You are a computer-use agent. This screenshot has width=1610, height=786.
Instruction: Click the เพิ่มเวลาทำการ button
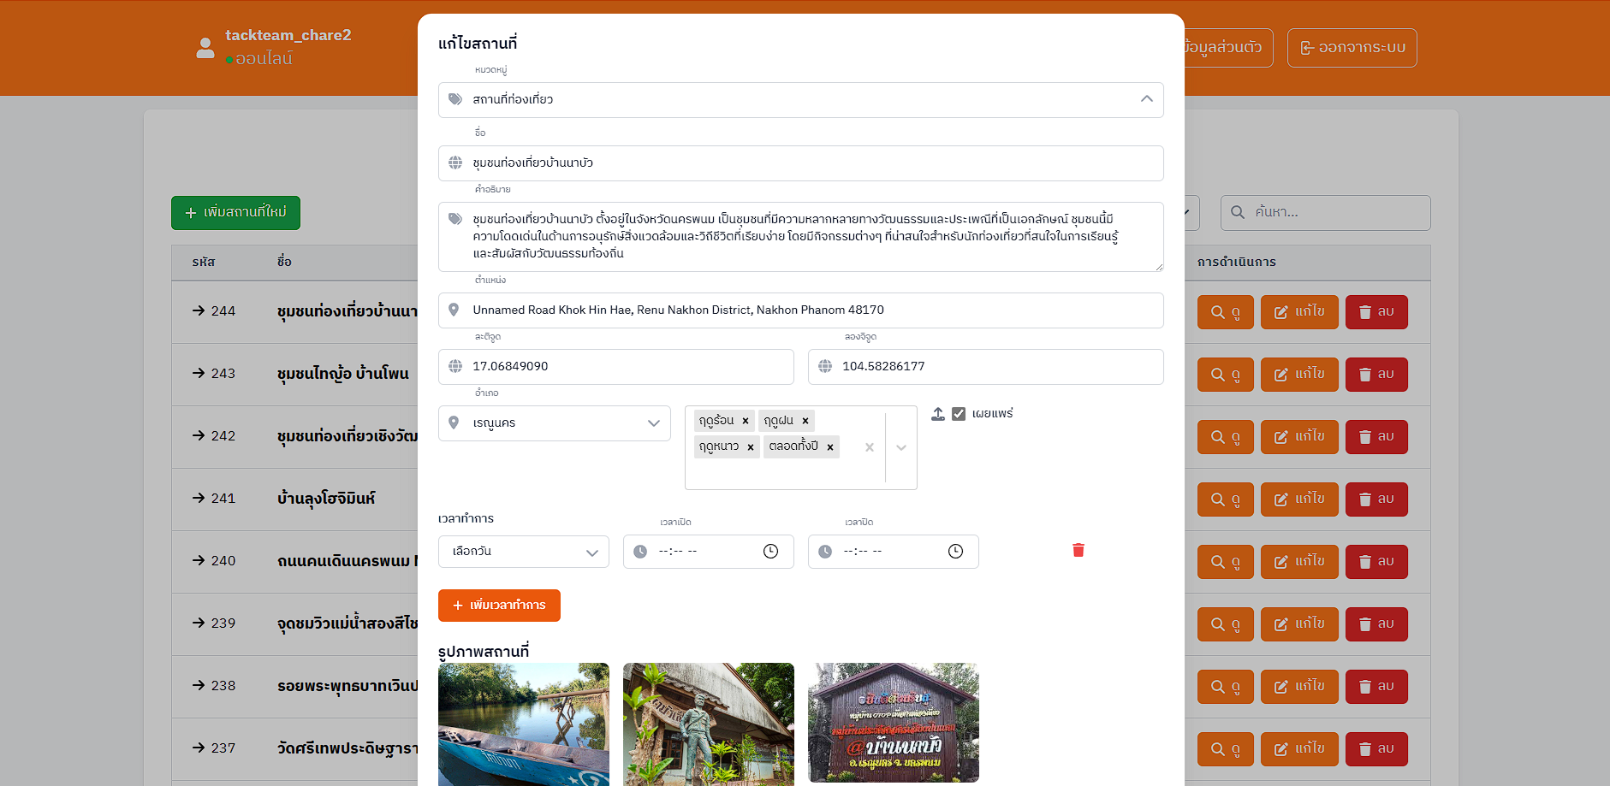(499, 606)
